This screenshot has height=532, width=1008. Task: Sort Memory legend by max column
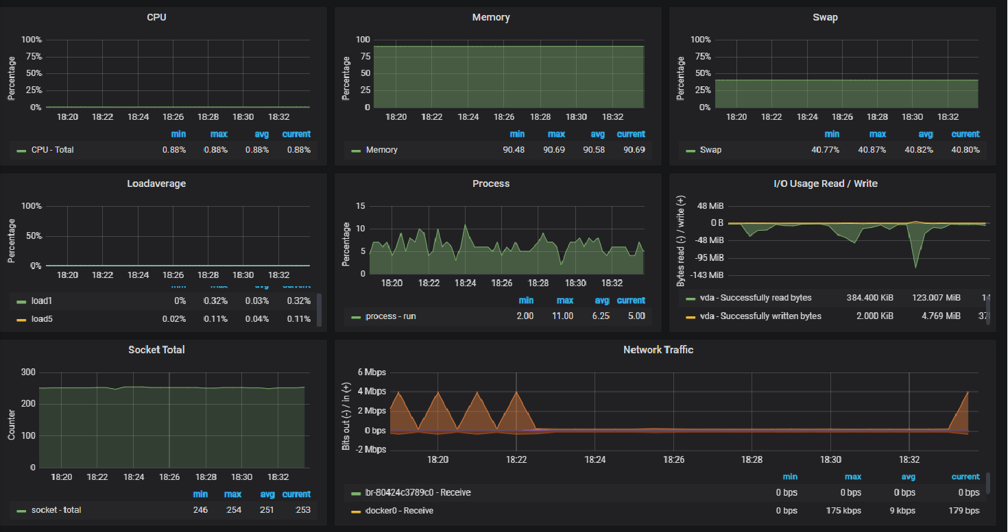pyautogui.click(x=556, y=134)
